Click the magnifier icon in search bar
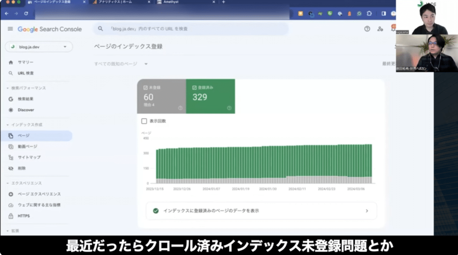The width and height of the screenshot is (458, 255). pos(100,29)
